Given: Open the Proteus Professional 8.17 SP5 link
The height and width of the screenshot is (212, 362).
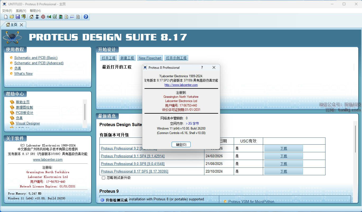Looking at the screenshot, I should click(135, 171).
